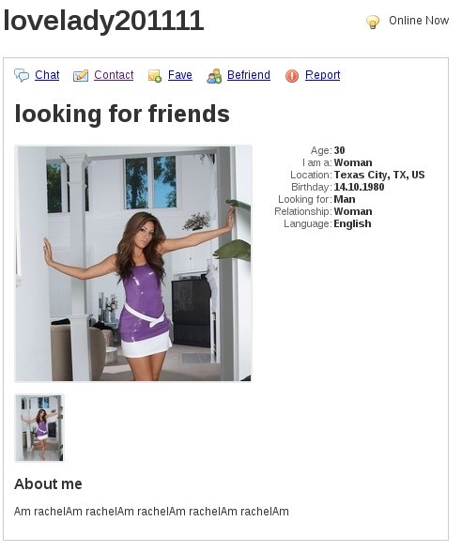Add profile via Fave link
This screenshot has width=462, height=552.
point(180,75)
